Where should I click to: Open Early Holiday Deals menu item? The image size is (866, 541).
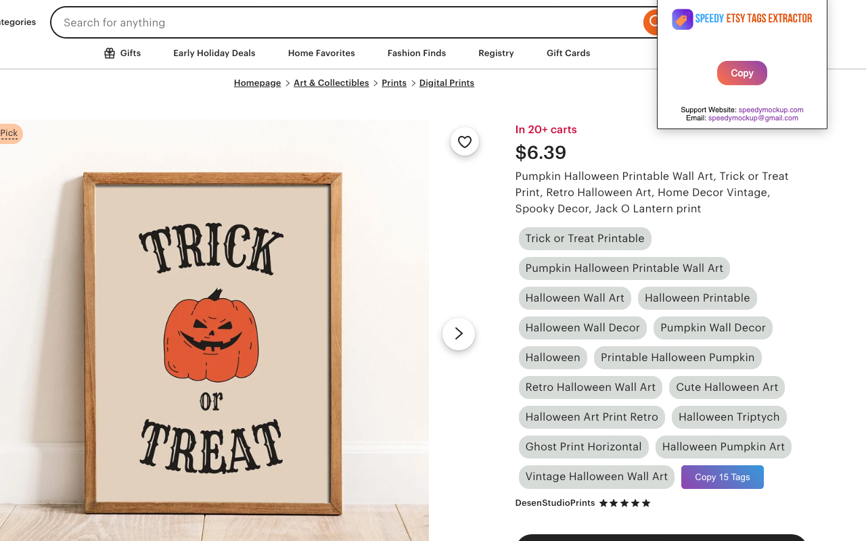214,53
